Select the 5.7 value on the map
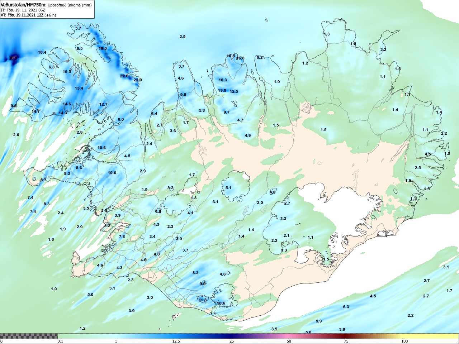The width and height of the screenshot is (459, 344). pyautogui.click(x=78, y=28)
